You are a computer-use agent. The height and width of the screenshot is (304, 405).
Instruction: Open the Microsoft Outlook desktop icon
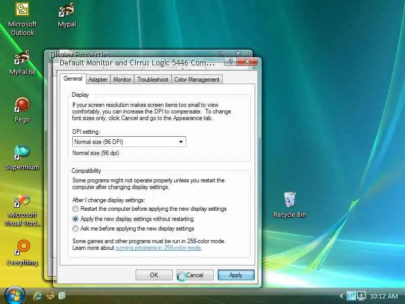click(x=22, y=19)
